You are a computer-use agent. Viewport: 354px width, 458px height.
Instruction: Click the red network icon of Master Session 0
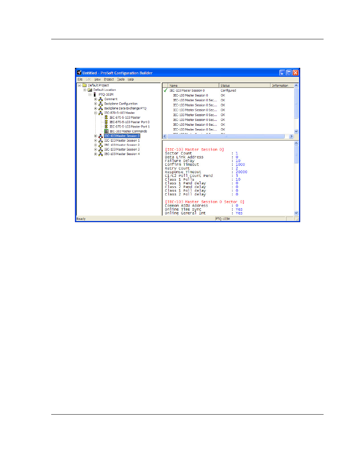point(101,136)
